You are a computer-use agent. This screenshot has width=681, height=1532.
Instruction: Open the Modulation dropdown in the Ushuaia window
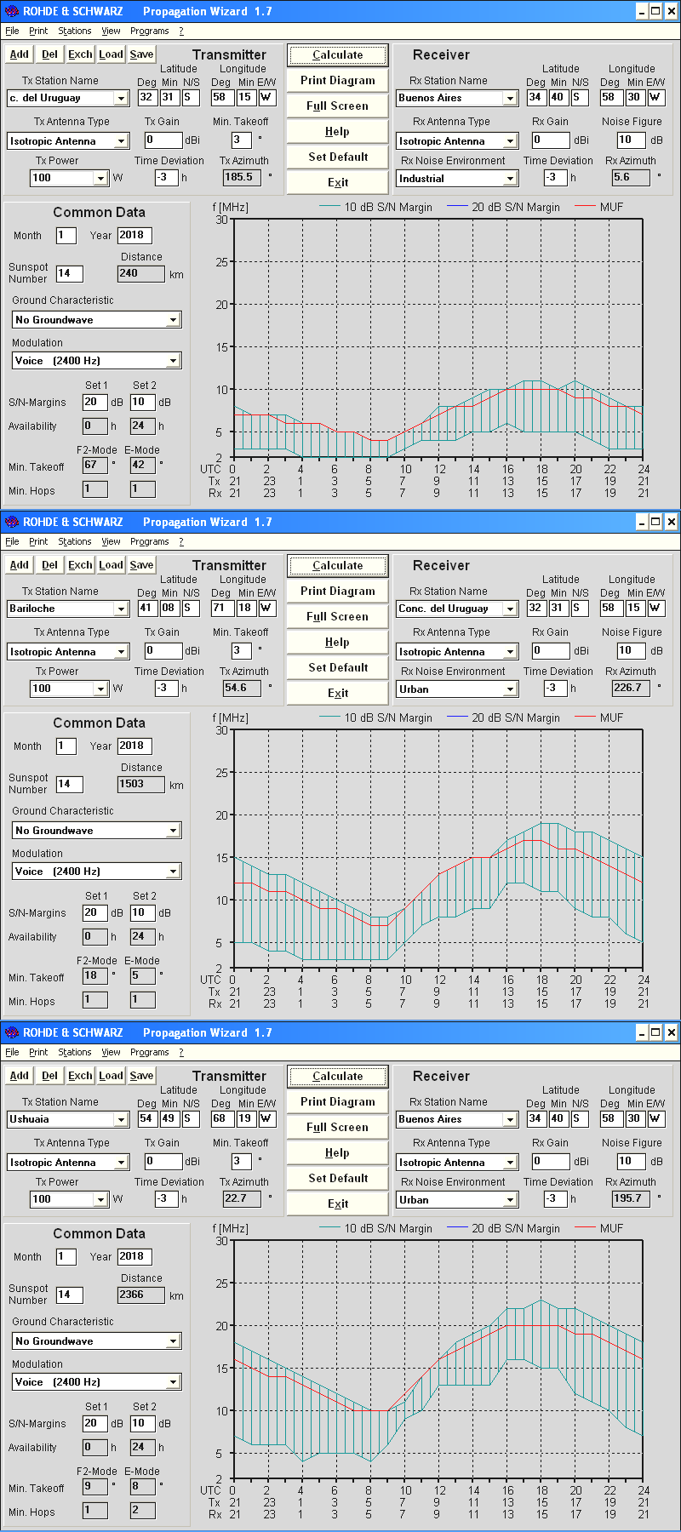174,1382
